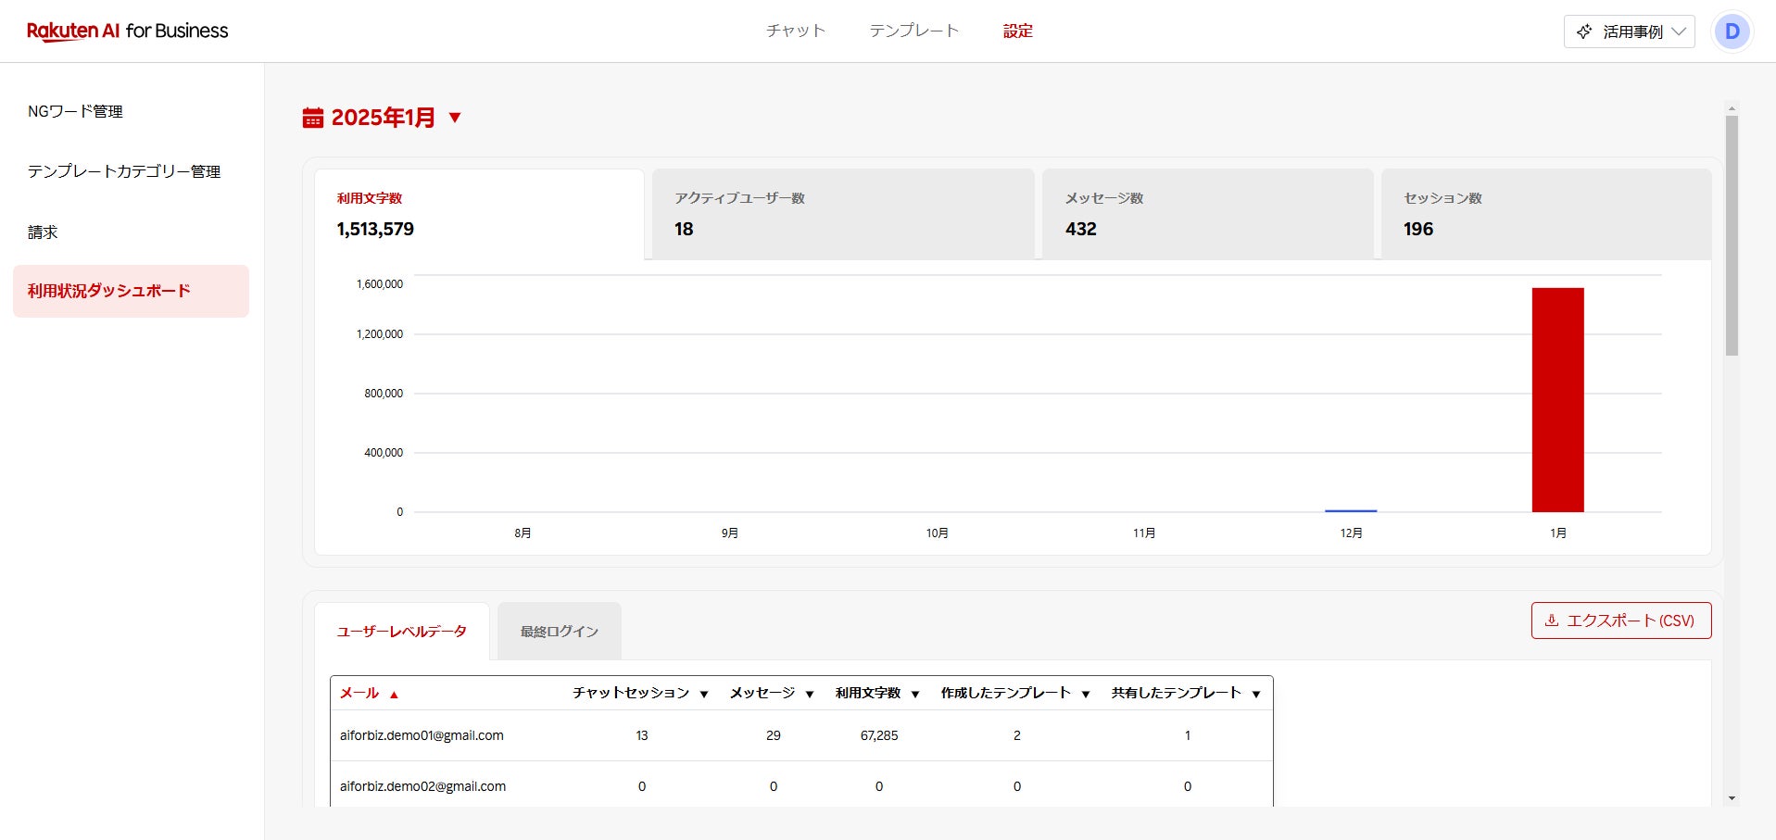Select 利用状況ダッシュボード in the sidebar
The height and width of the screenshot is (840, 1776).
tap(131, 291)
